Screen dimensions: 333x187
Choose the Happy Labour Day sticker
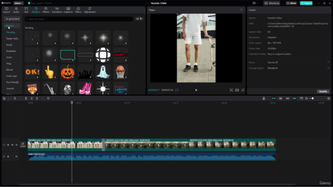pyautogui.click(x=121, y=88)
